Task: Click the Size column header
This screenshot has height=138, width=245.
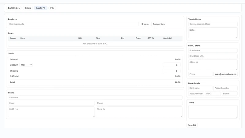Action: (x=98, y=38)
